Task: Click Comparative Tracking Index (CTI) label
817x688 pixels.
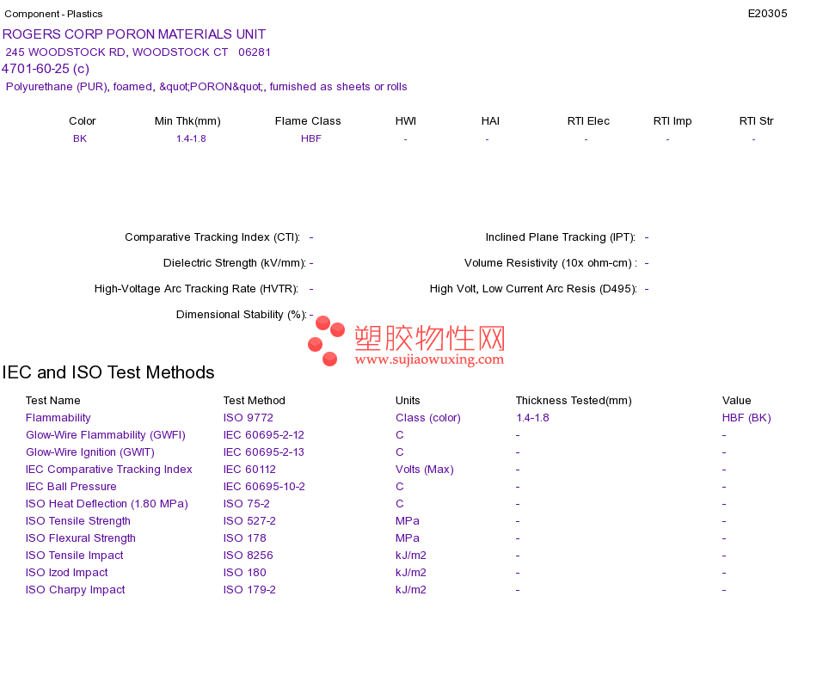Action: click(212, 237)
